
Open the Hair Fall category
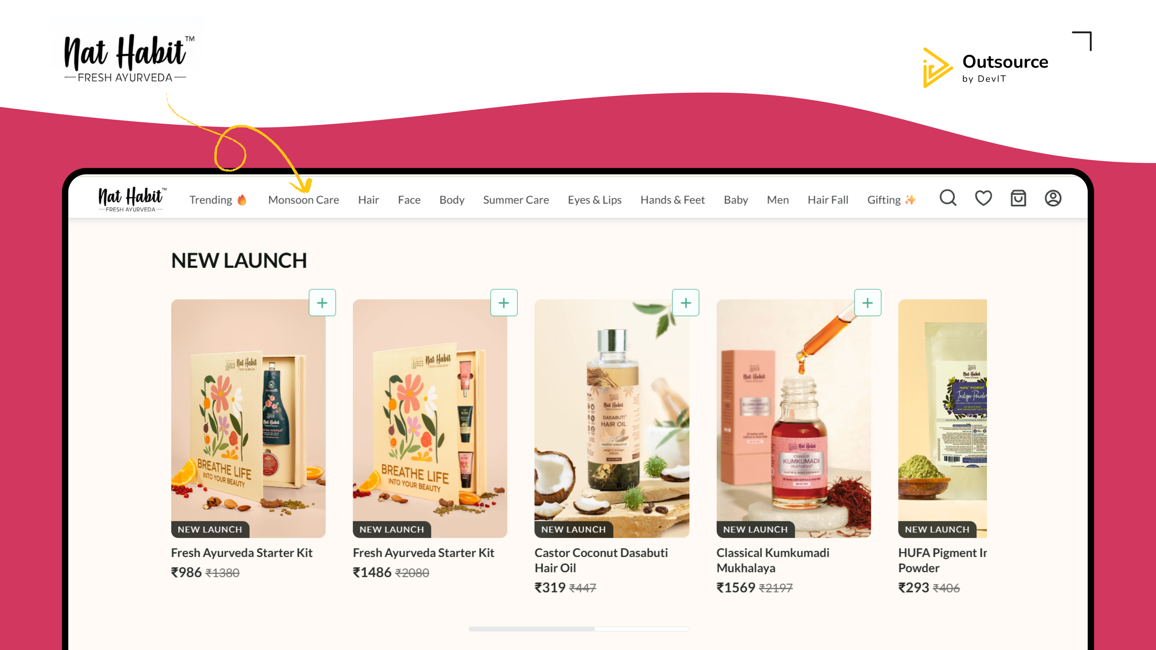(x=828, y=200)
